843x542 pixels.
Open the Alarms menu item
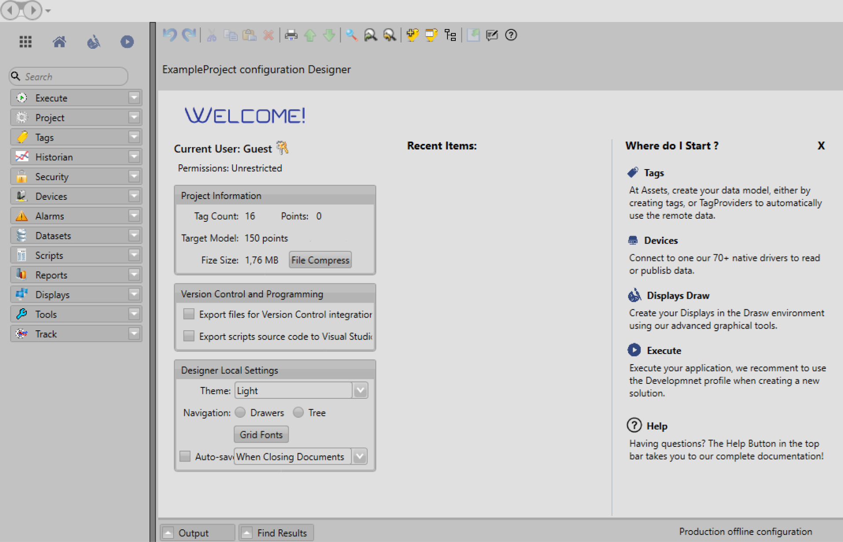[x=50, y=216]
